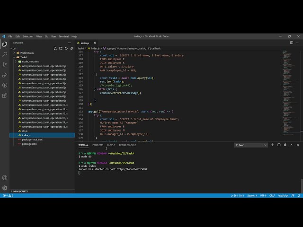Viewport: 303px width, 227px height.
Task: Open the Go menu
Action: tap(46, 36)
